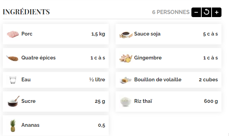The width and height of the screenshot is (229, 136).
Task: Open the Gingembre ingredient link
Action: pos(148,58)
